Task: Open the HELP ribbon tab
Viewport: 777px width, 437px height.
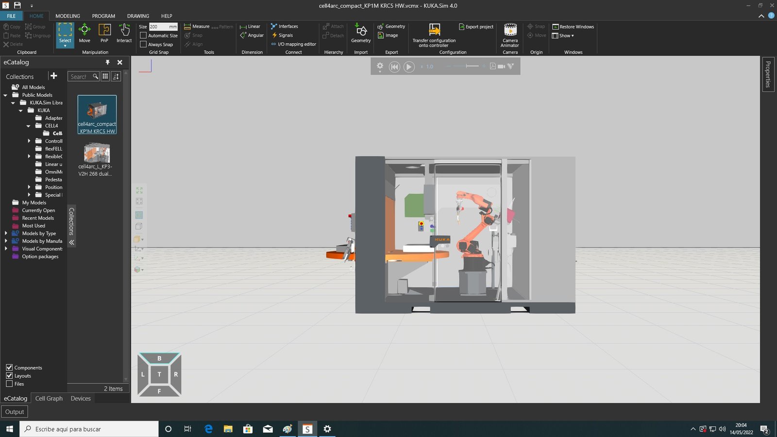Action: coord(167,16)
